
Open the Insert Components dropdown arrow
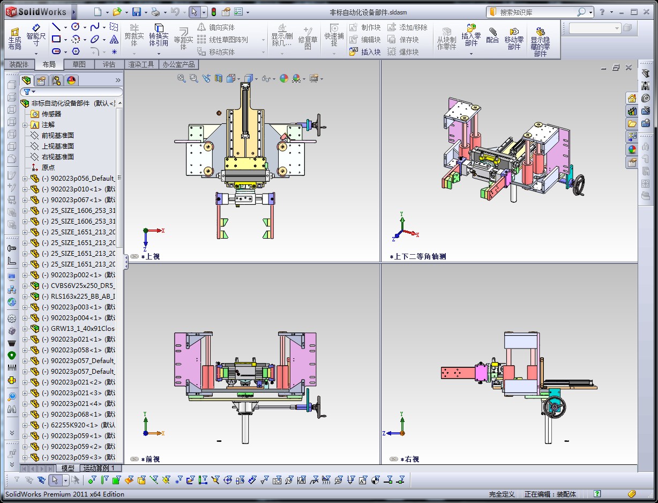pos(472,53)
